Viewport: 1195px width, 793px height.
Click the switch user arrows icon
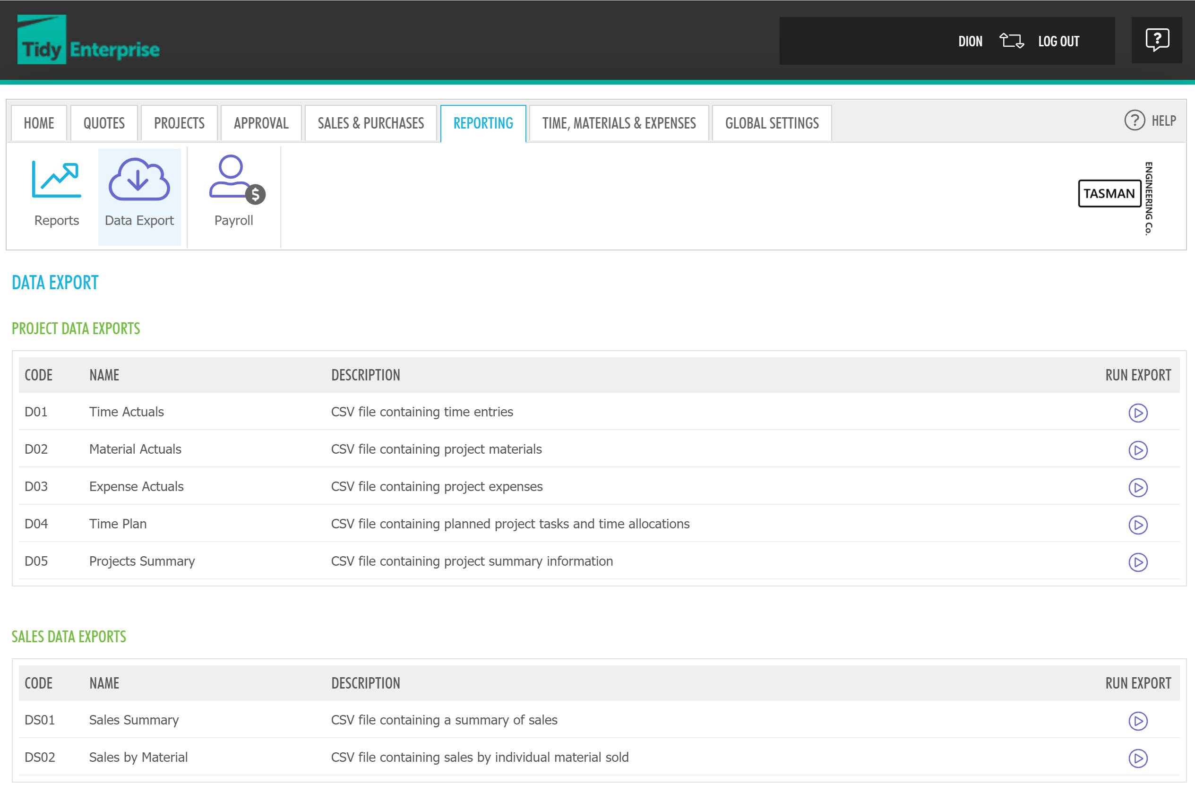(1011, 41)
